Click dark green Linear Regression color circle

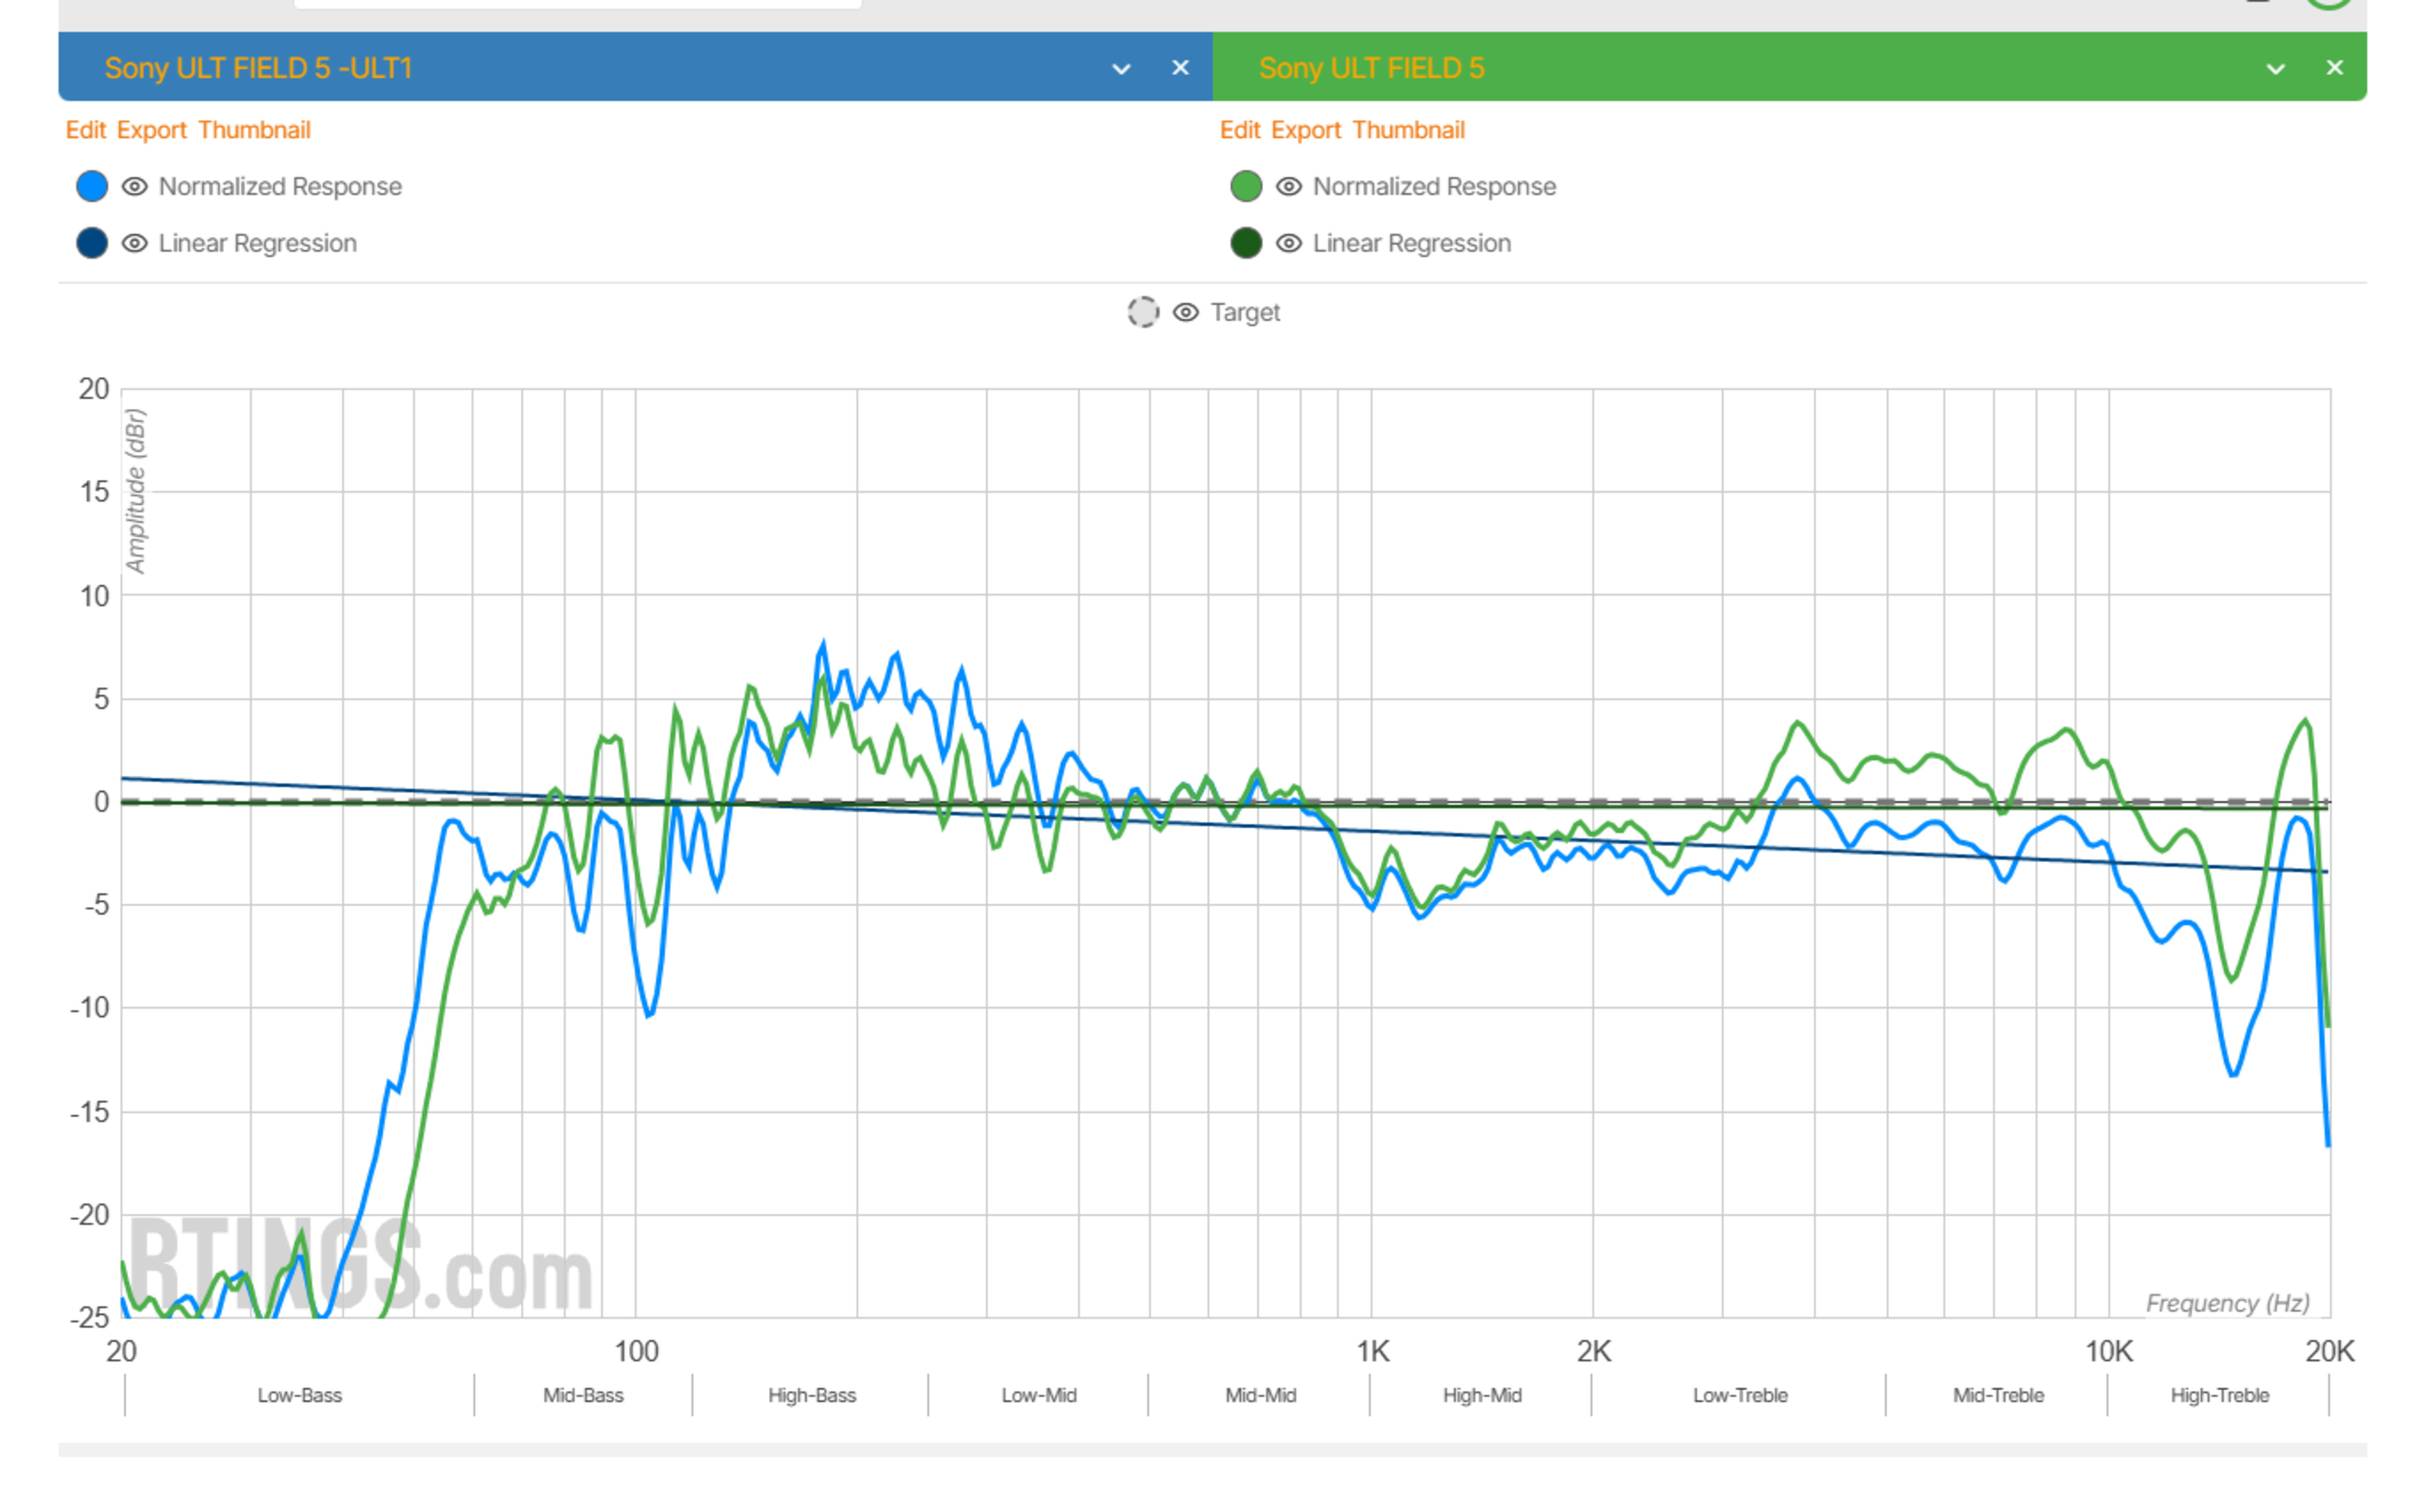pyautogui.click(x=1246, y=244)
